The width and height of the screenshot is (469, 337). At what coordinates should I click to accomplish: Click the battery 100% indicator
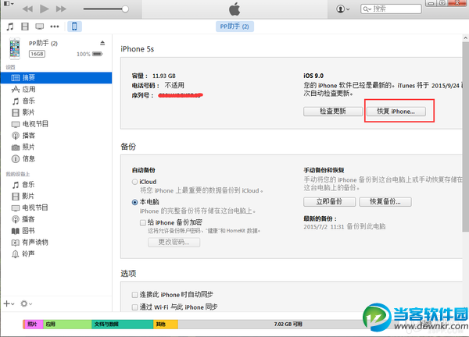(89, 54)
